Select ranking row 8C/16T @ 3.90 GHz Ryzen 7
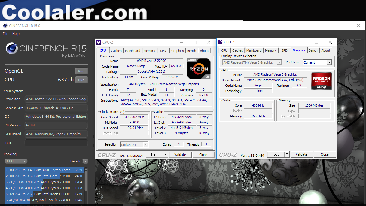 coord(44,182)
